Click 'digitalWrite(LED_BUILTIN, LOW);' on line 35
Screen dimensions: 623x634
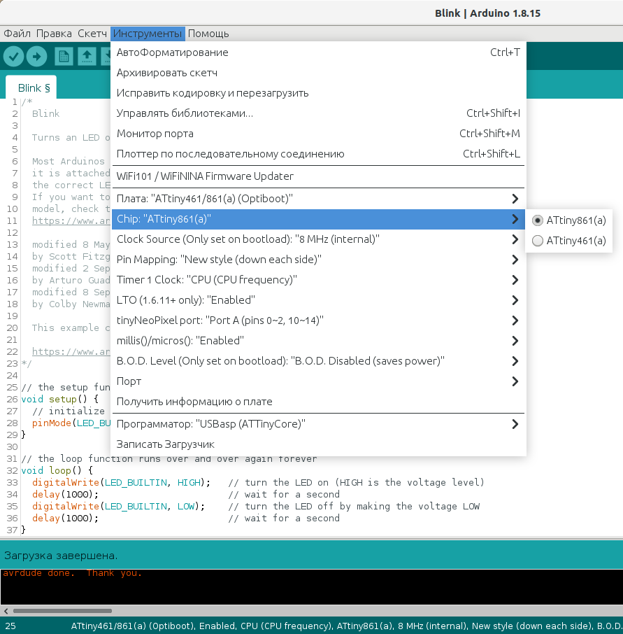coord(118,506)
